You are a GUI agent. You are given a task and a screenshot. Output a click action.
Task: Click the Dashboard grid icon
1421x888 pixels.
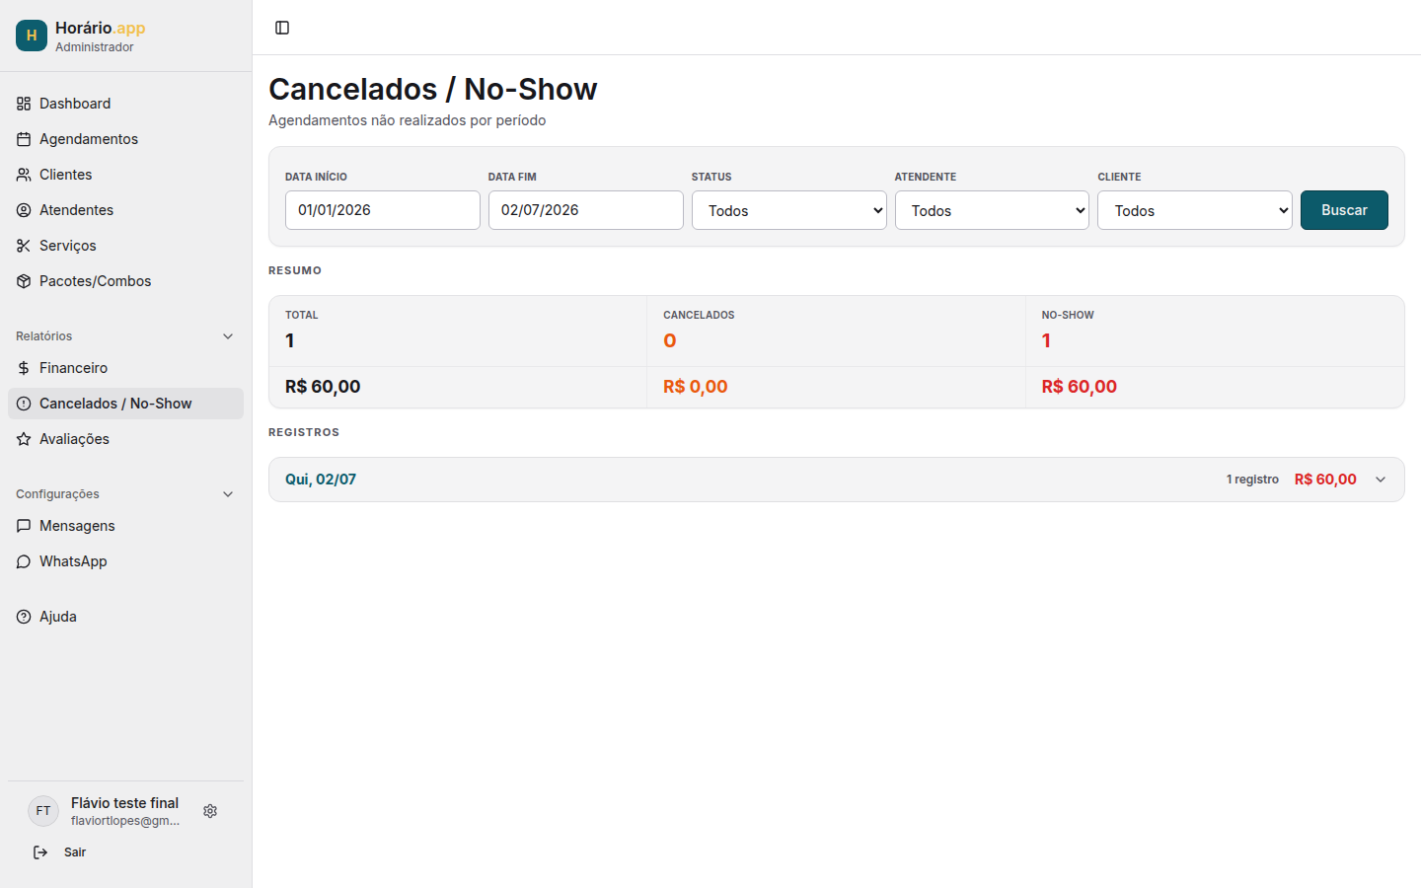click(x=24, y=104)
